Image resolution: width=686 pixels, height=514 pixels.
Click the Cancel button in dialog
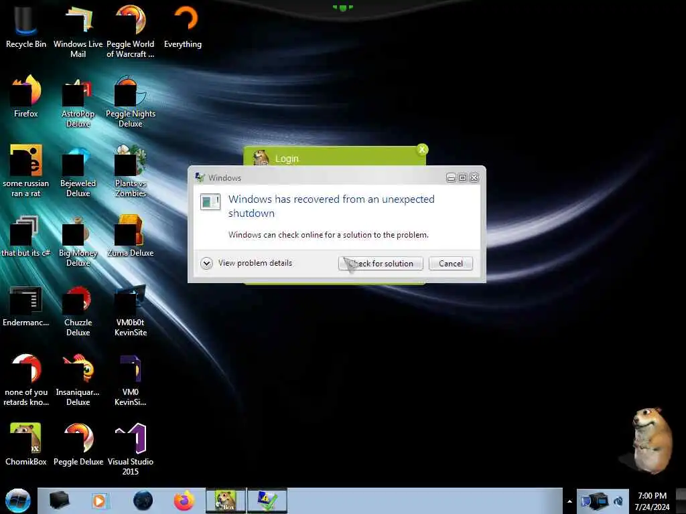pos(451,264)
